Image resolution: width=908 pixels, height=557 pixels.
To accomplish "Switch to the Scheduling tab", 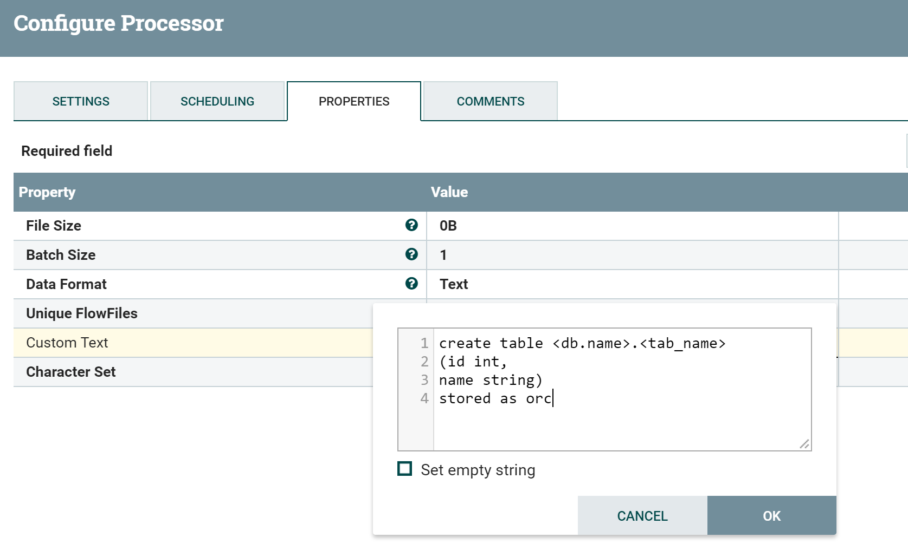I will (217, 101).
